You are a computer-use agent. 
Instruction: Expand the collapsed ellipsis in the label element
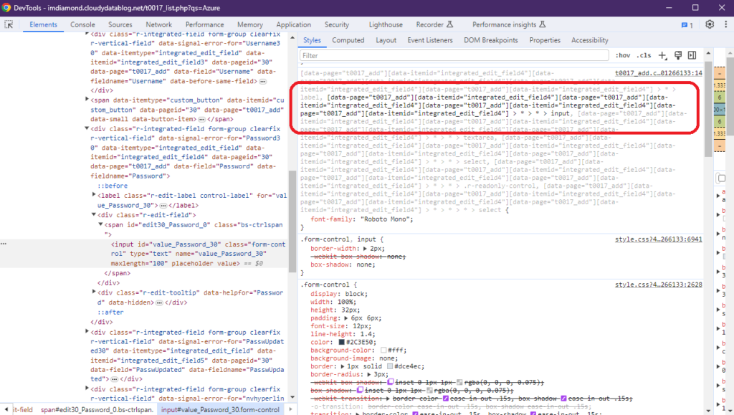coord(163,206)
